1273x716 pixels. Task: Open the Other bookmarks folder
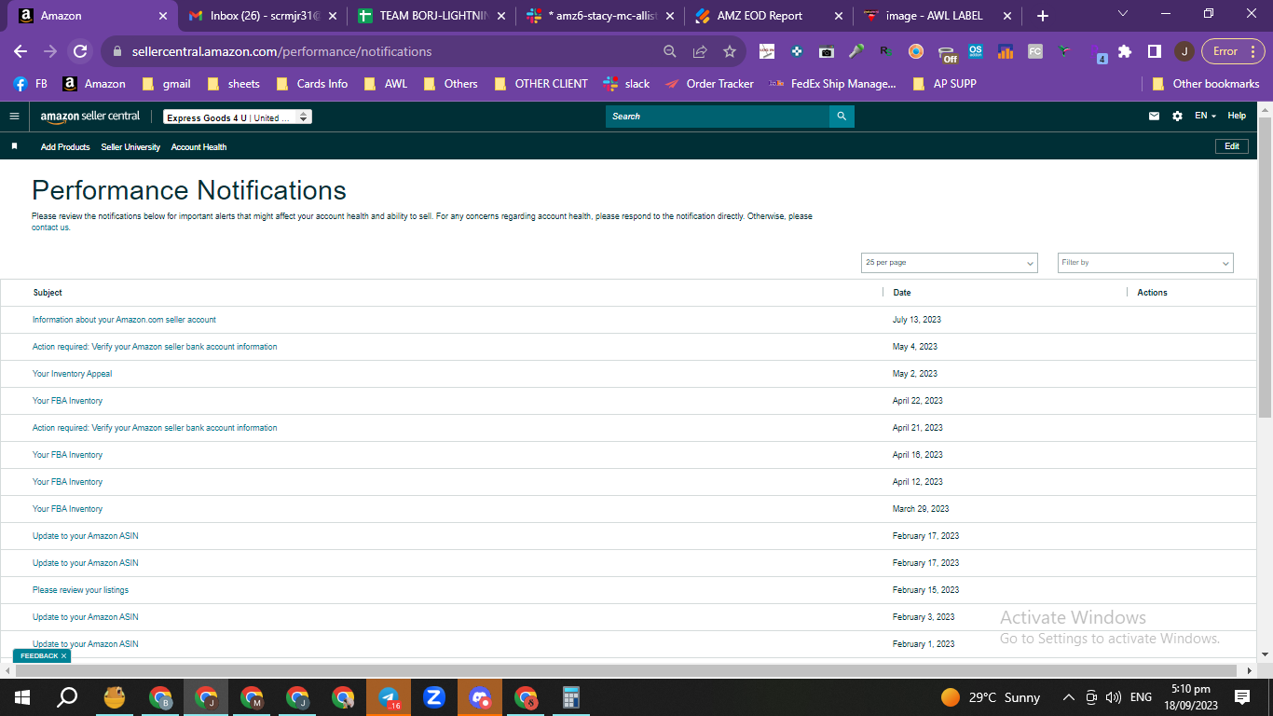(x=1205, y=84)
